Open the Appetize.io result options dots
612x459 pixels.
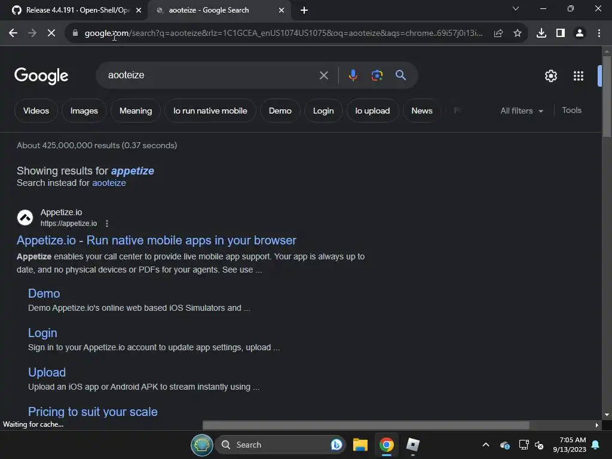[x=107, y=224]
